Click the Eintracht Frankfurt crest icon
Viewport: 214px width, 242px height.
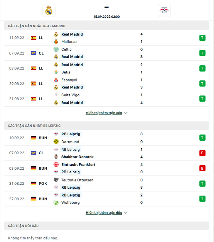(56, 164)
